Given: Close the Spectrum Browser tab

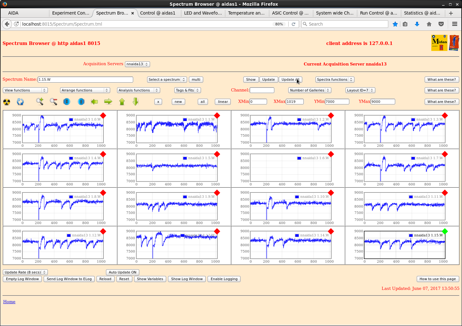Looking at the screenshot, I should click(133, 13).
